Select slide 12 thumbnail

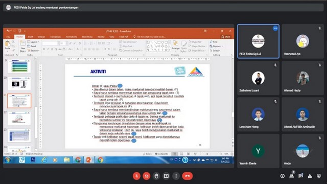(19, 118)
